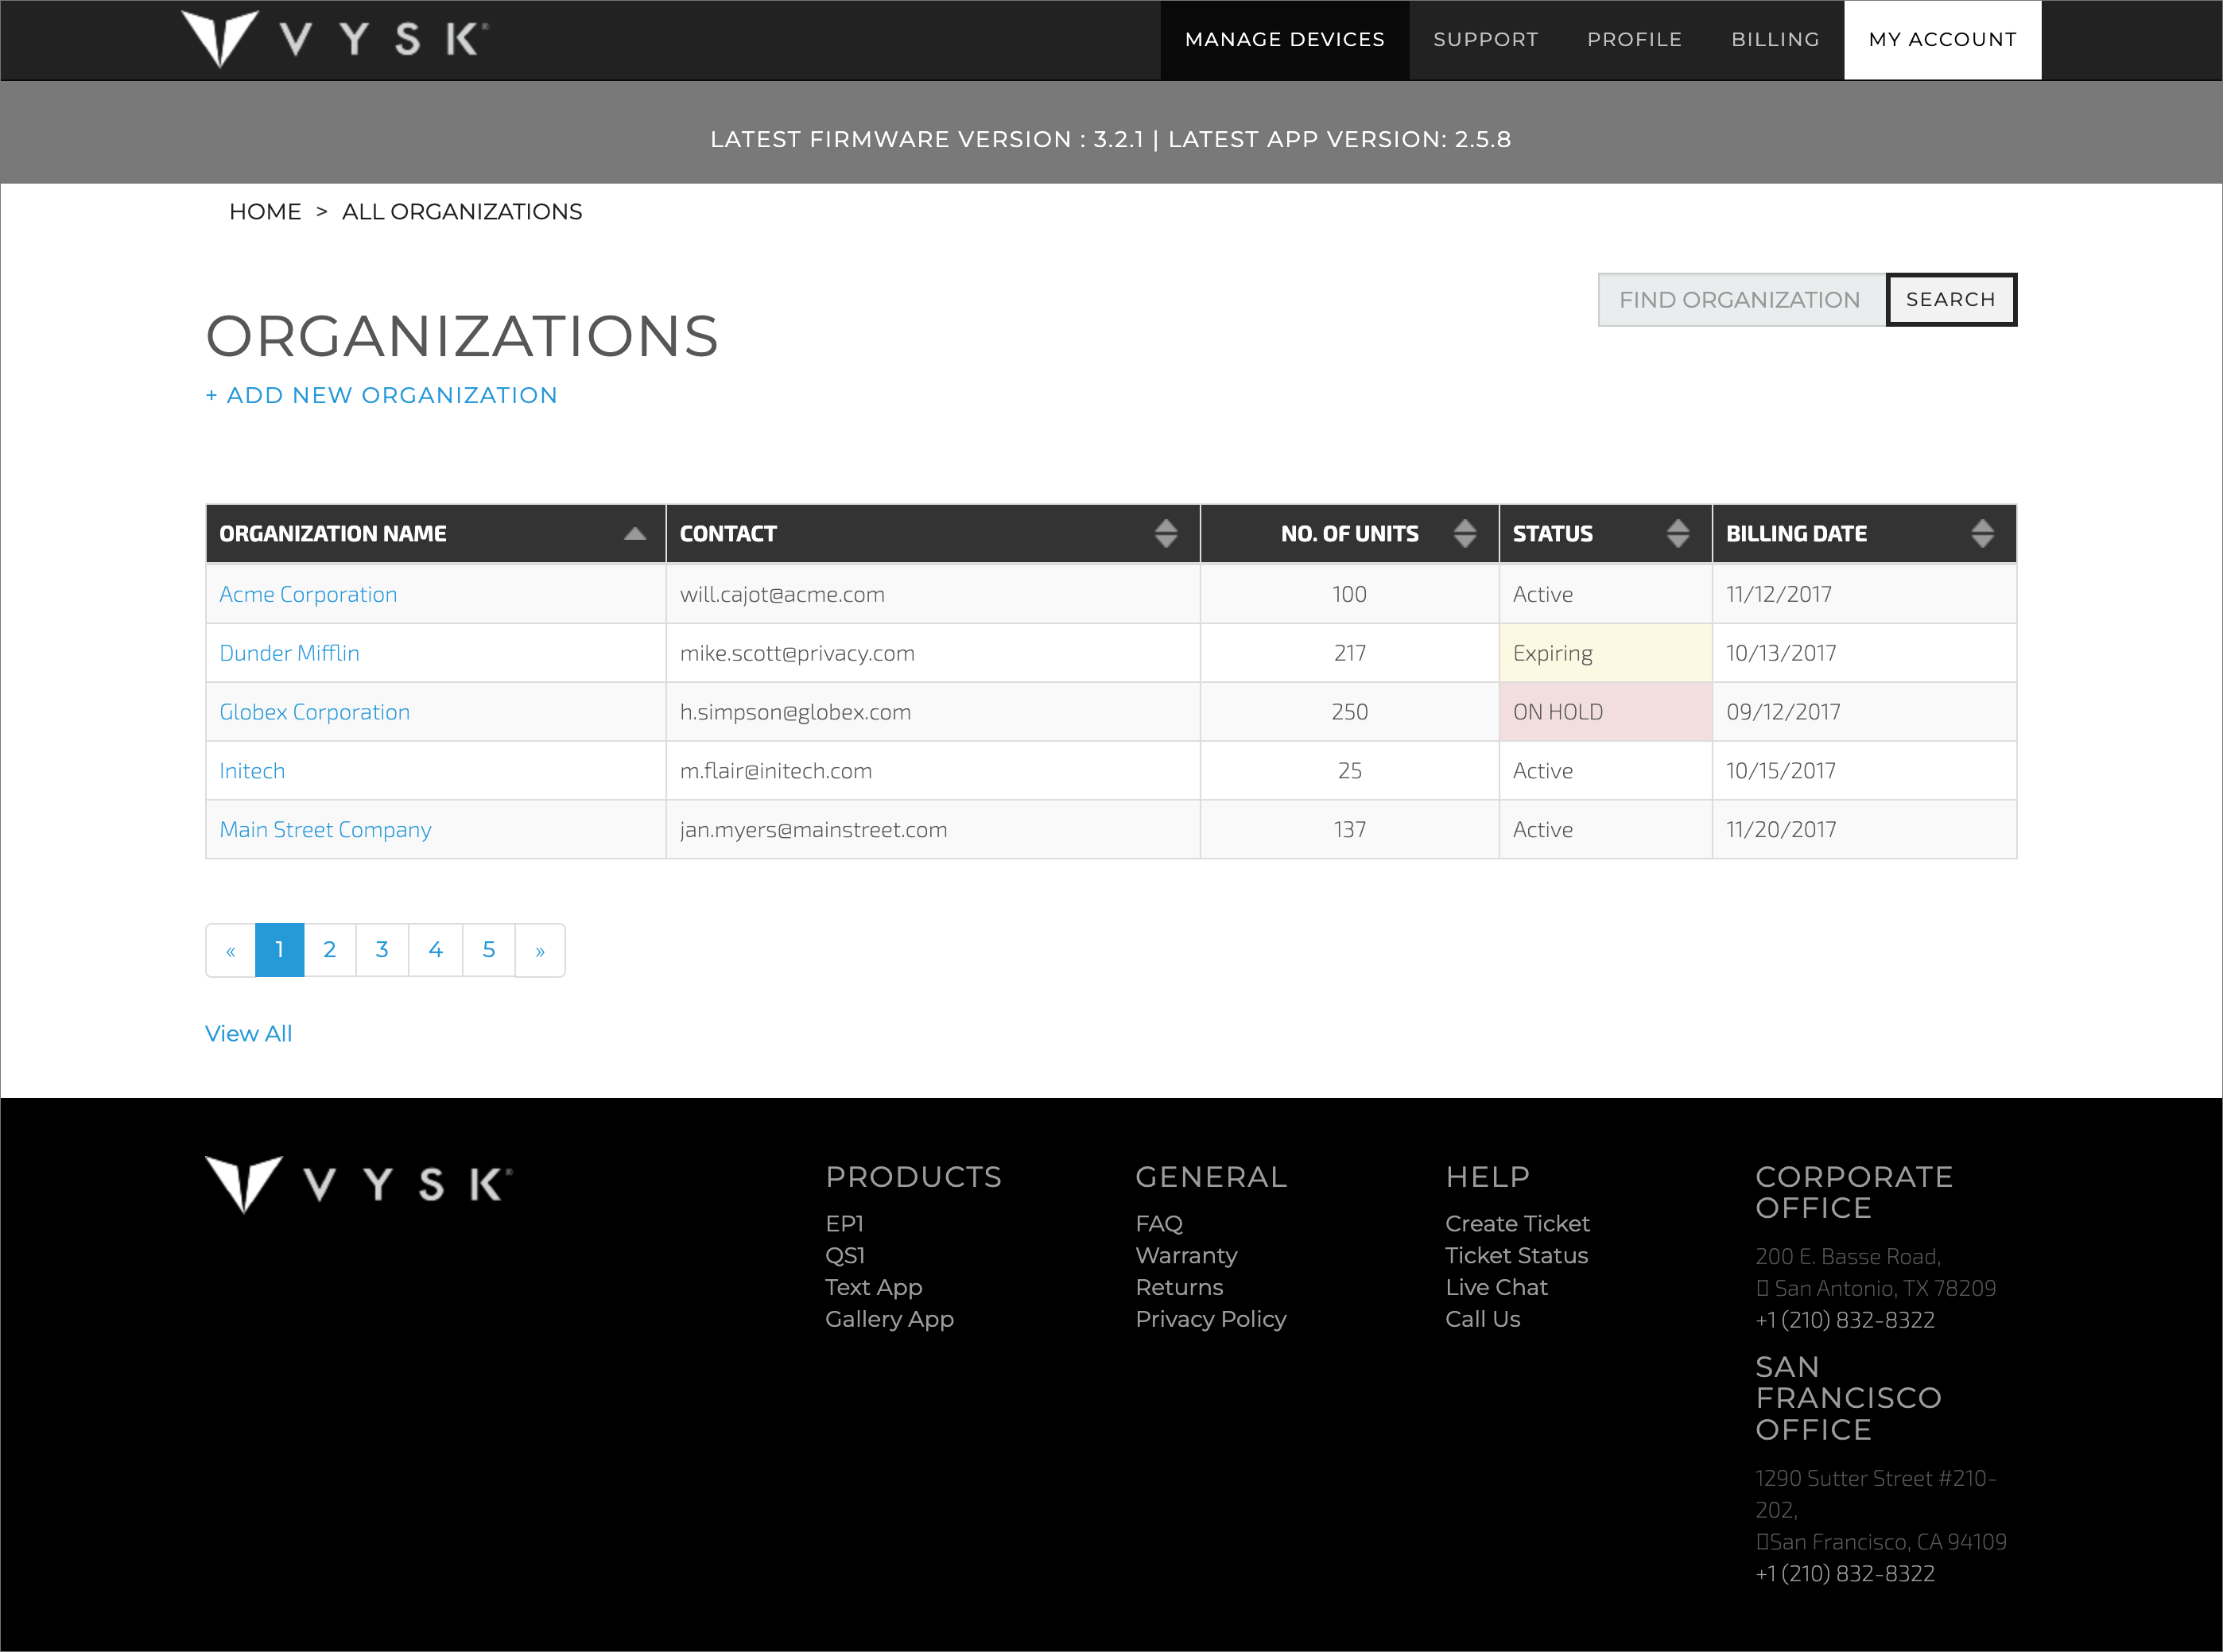Open Globex Corporation organization
Screen dimensions: 2223x1652
click(314, 712)
